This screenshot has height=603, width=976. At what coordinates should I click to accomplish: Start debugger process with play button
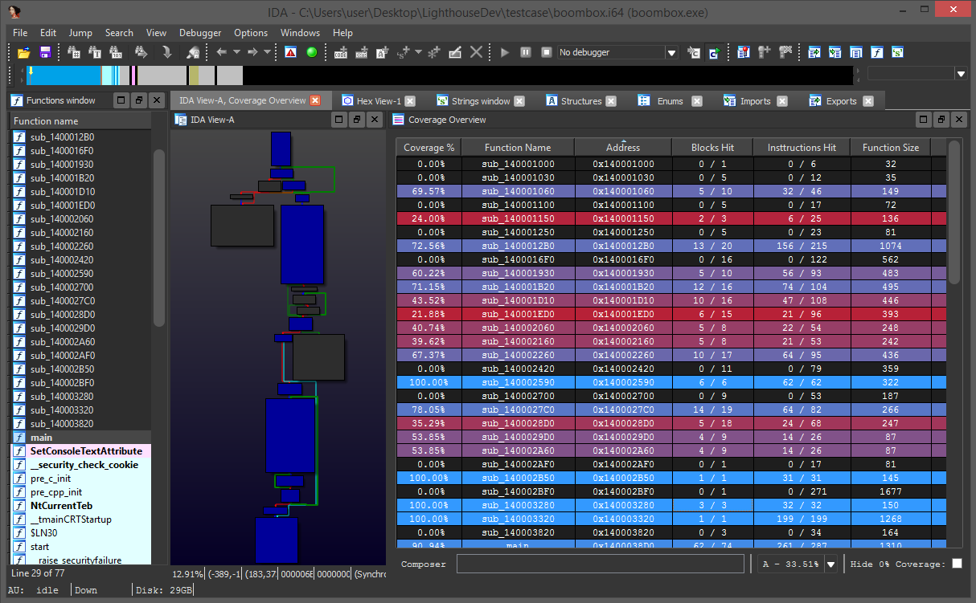click(x=505, y=52)
